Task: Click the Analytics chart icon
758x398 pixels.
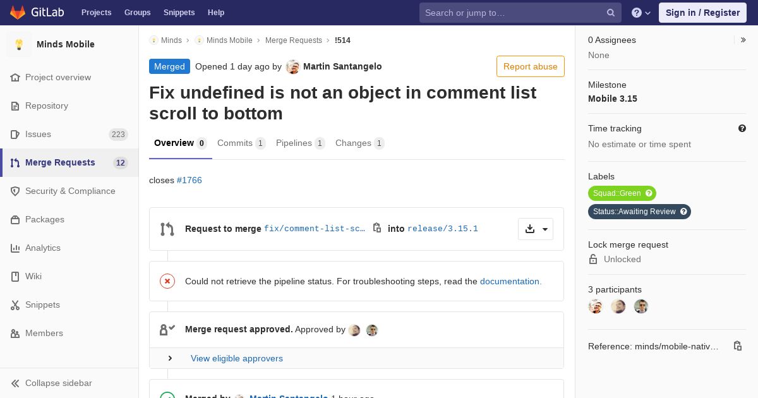Action: [x=15, y=248]
